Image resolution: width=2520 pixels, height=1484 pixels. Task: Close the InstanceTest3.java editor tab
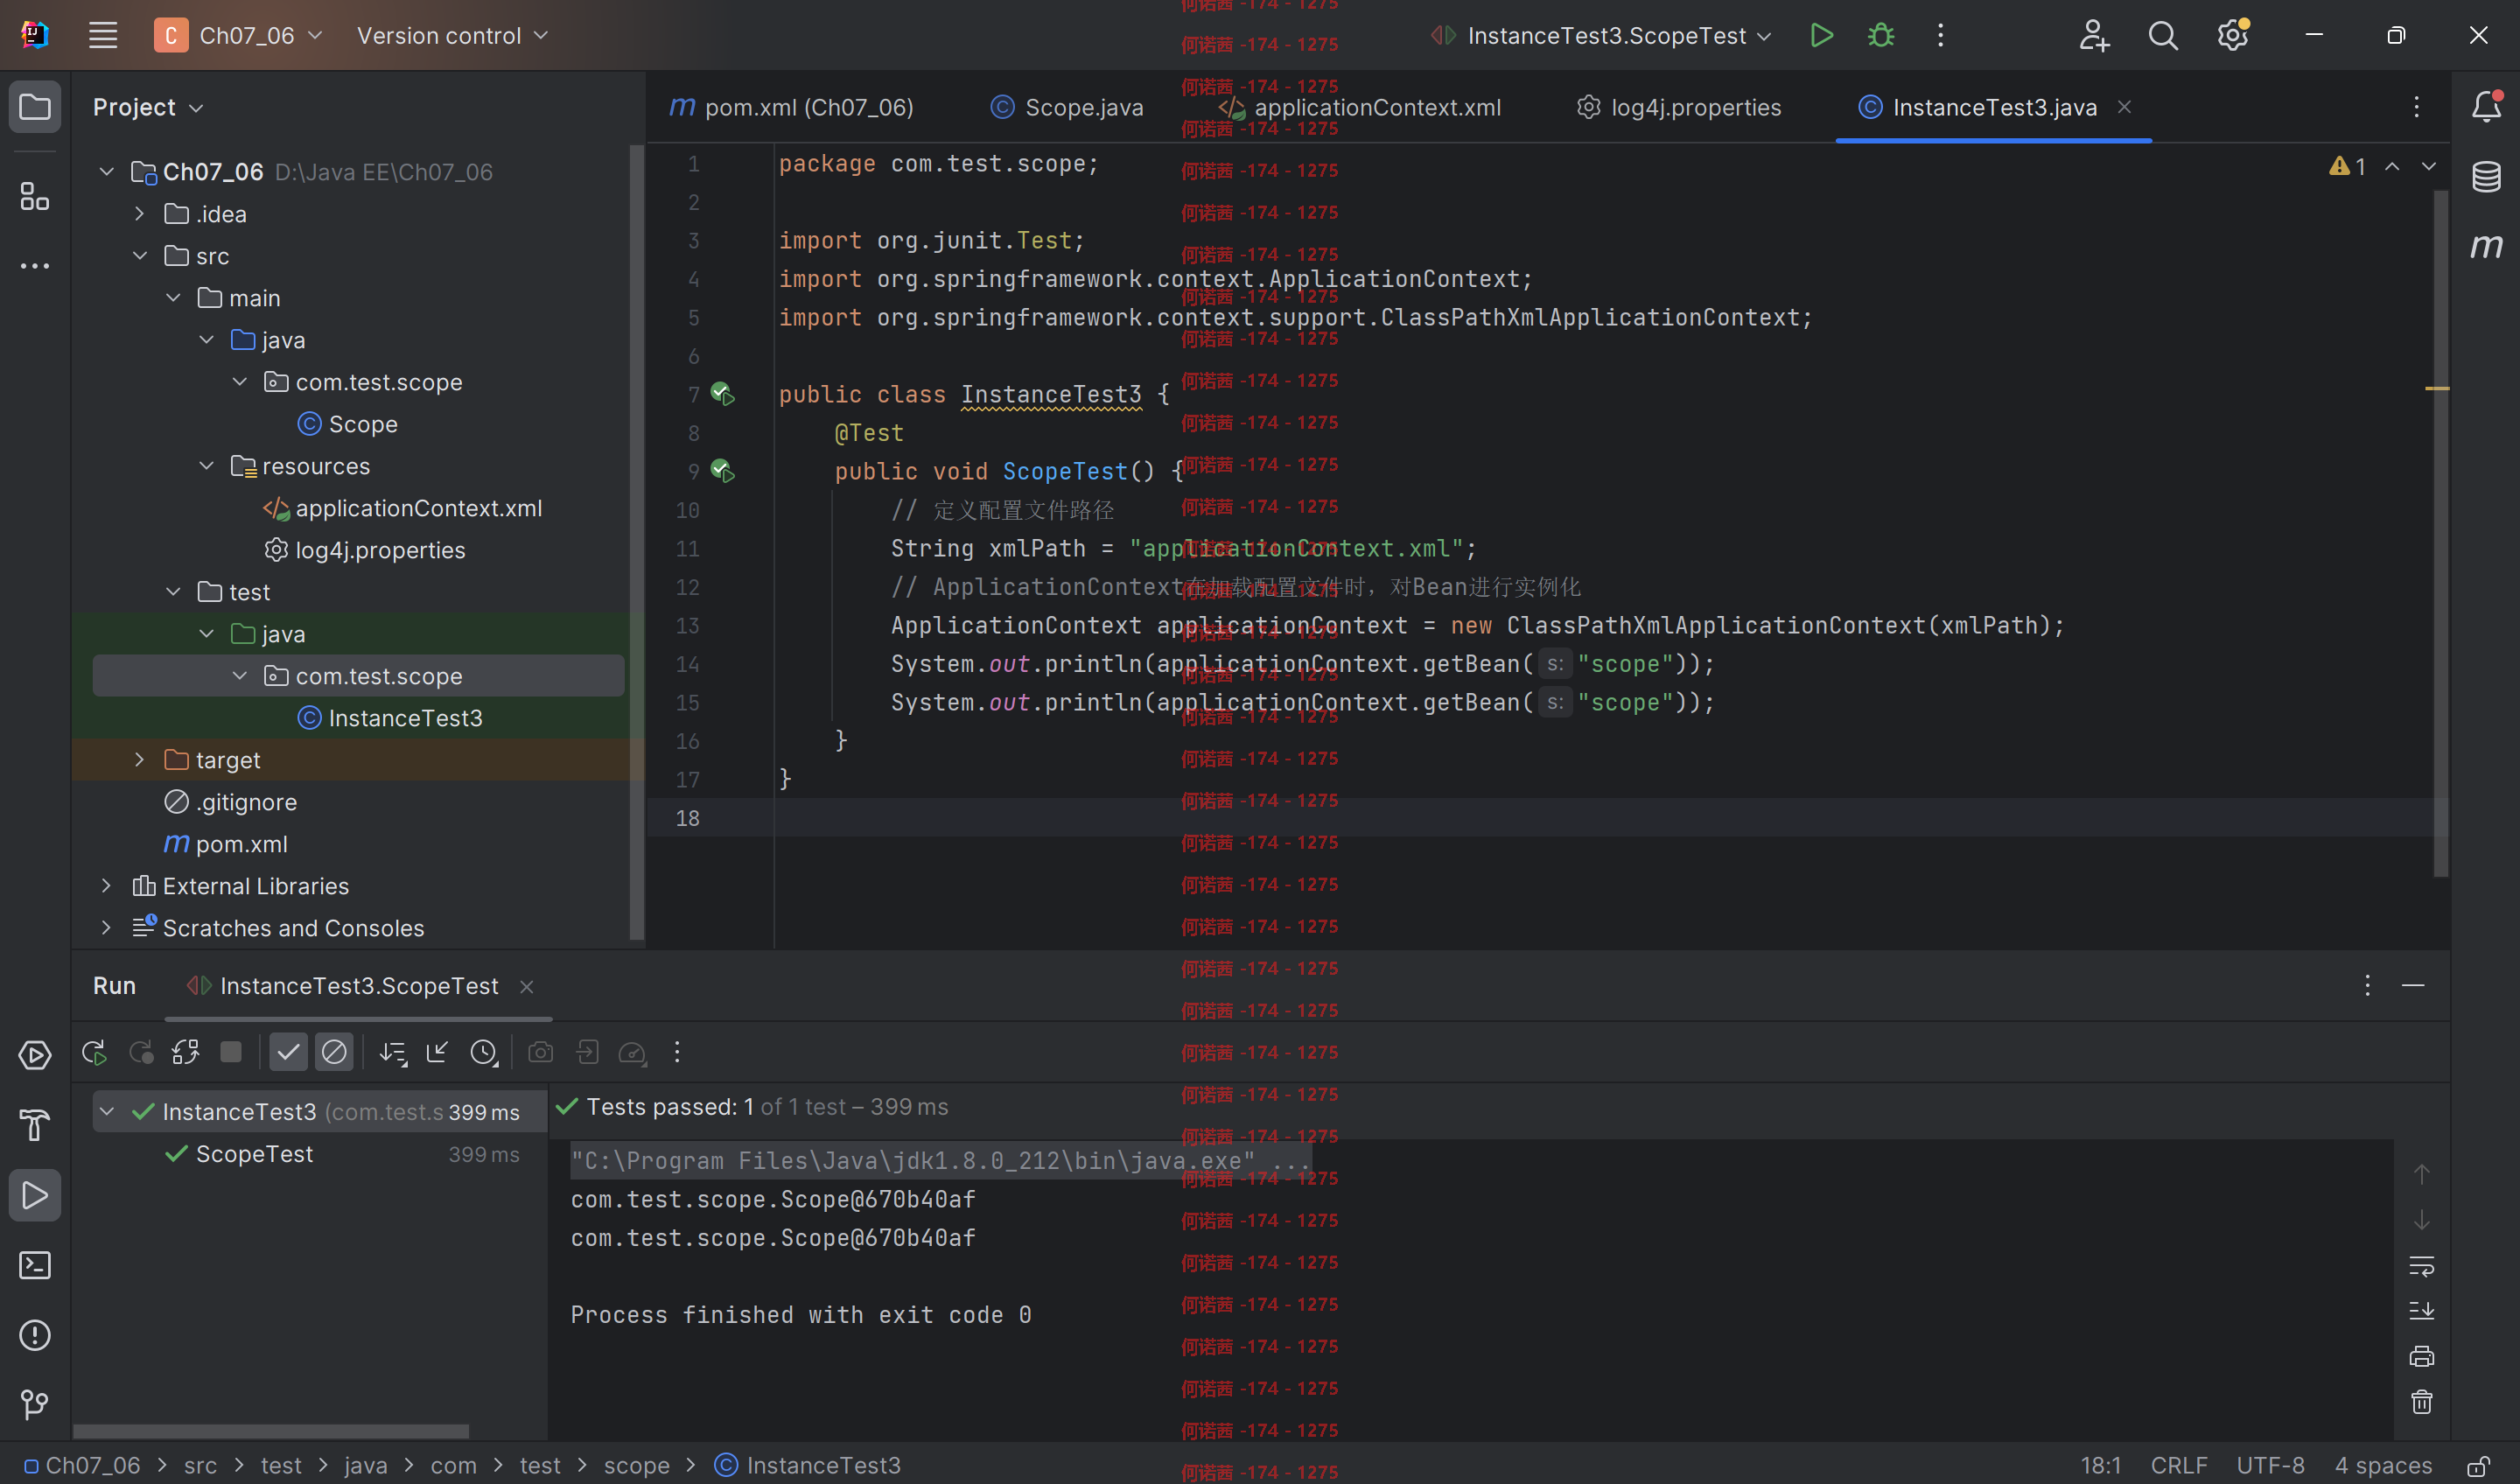coord(2125,107)
